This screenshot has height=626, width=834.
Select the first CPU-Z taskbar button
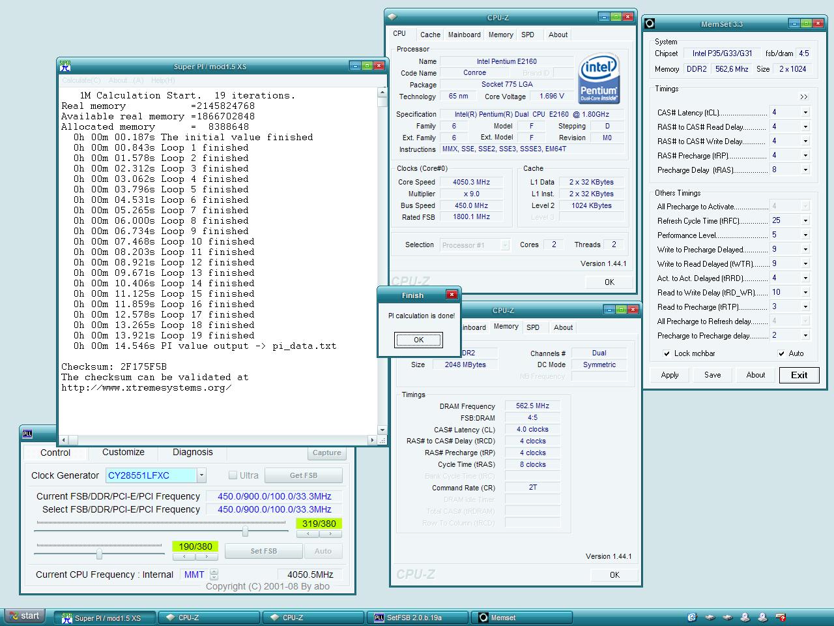[x=210, y=618]
